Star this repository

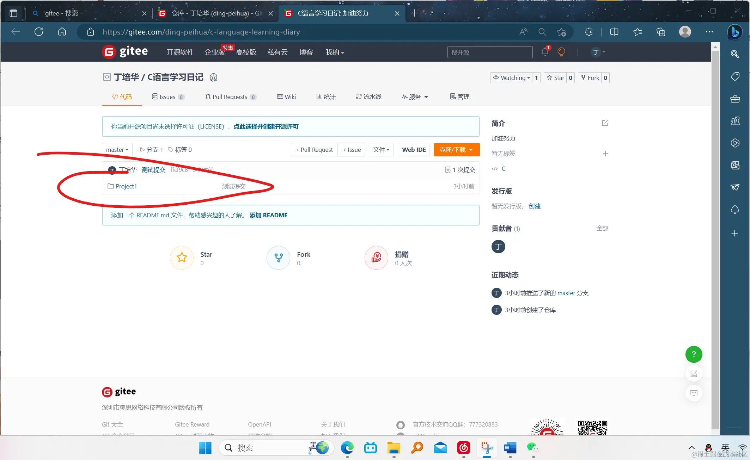click(555, 78)
